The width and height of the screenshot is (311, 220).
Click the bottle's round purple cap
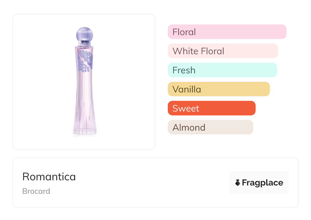pos(85,34)
